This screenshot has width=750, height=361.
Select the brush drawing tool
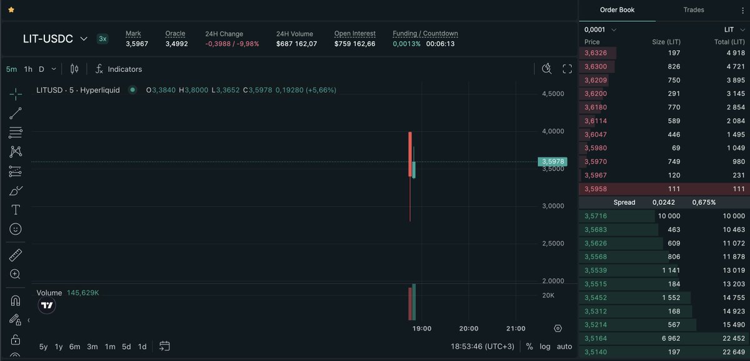pos(16,190)
